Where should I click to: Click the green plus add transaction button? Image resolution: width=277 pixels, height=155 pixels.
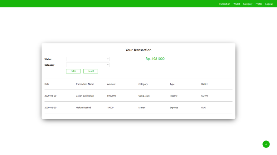(266, 144)
